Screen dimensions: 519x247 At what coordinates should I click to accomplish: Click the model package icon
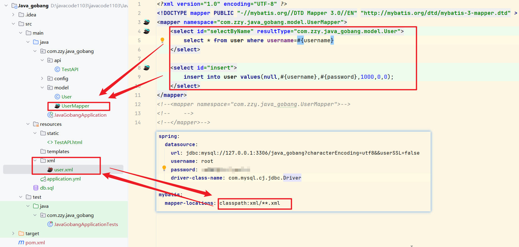point(50,87)
